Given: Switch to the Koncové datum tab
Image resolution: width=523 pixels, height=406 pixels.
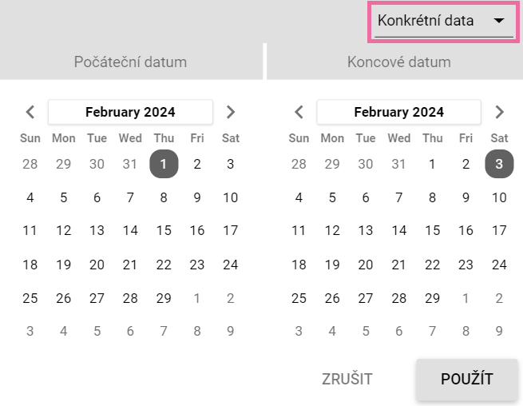Looking at the screenshot, I should [x=399, y=62].
